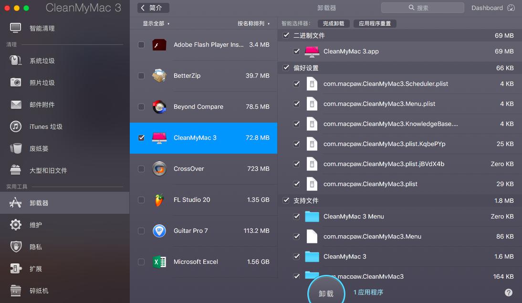This screenshot has height=303, width=522.
Task: Open Extensions (扩展) module
Action: coord(64,269)
